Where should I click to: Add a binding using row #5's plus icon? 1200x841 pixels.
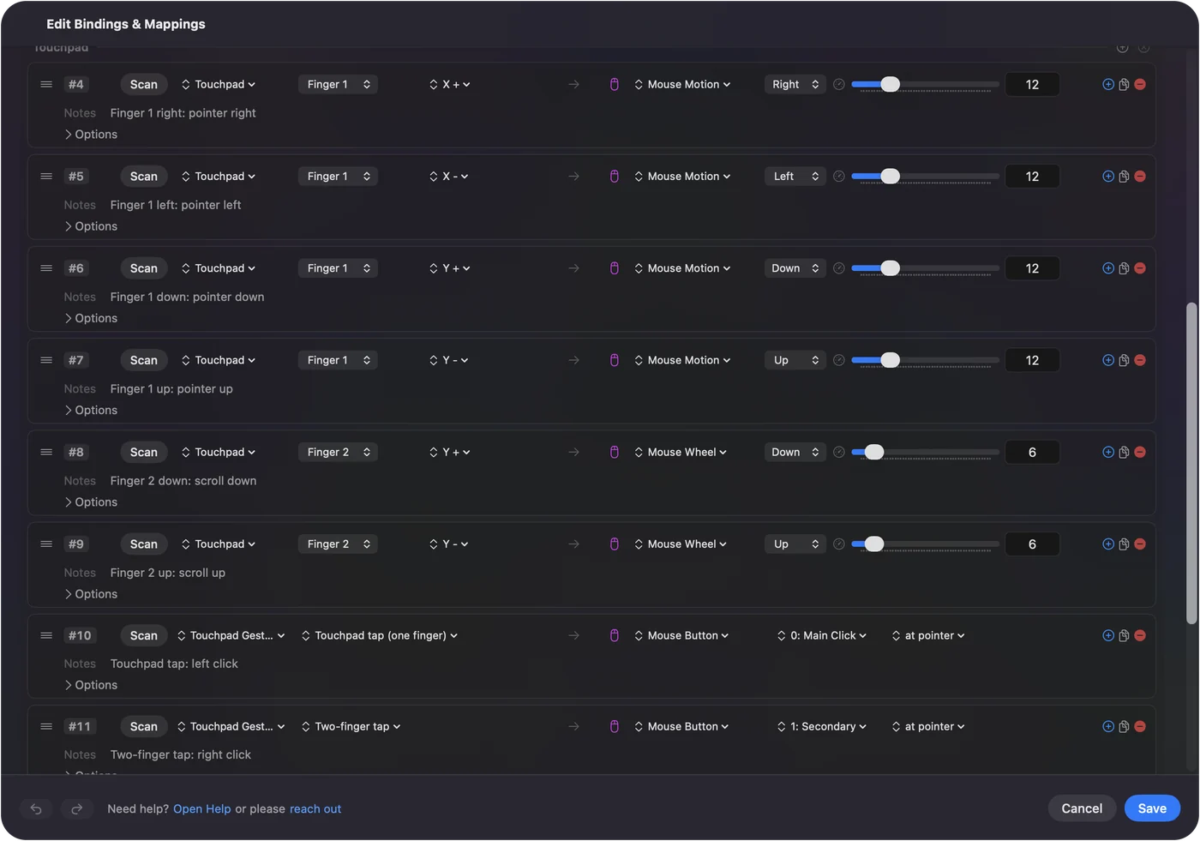tap(1108, 177)
